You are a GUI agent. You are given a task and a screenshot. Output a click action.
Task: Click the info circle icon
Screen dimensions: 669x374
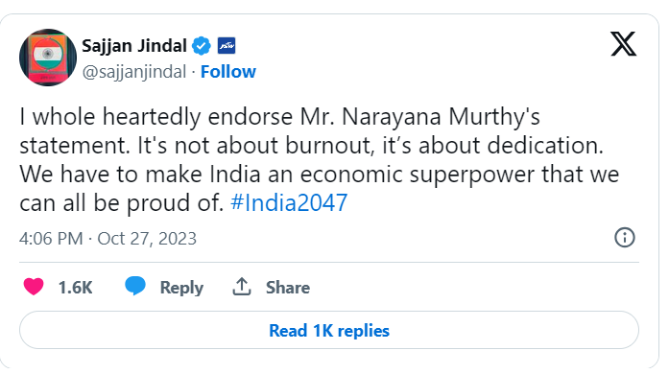pos(625,238)
